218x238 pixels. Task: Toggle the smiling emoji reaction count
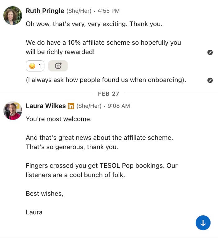tap(35, 66)
